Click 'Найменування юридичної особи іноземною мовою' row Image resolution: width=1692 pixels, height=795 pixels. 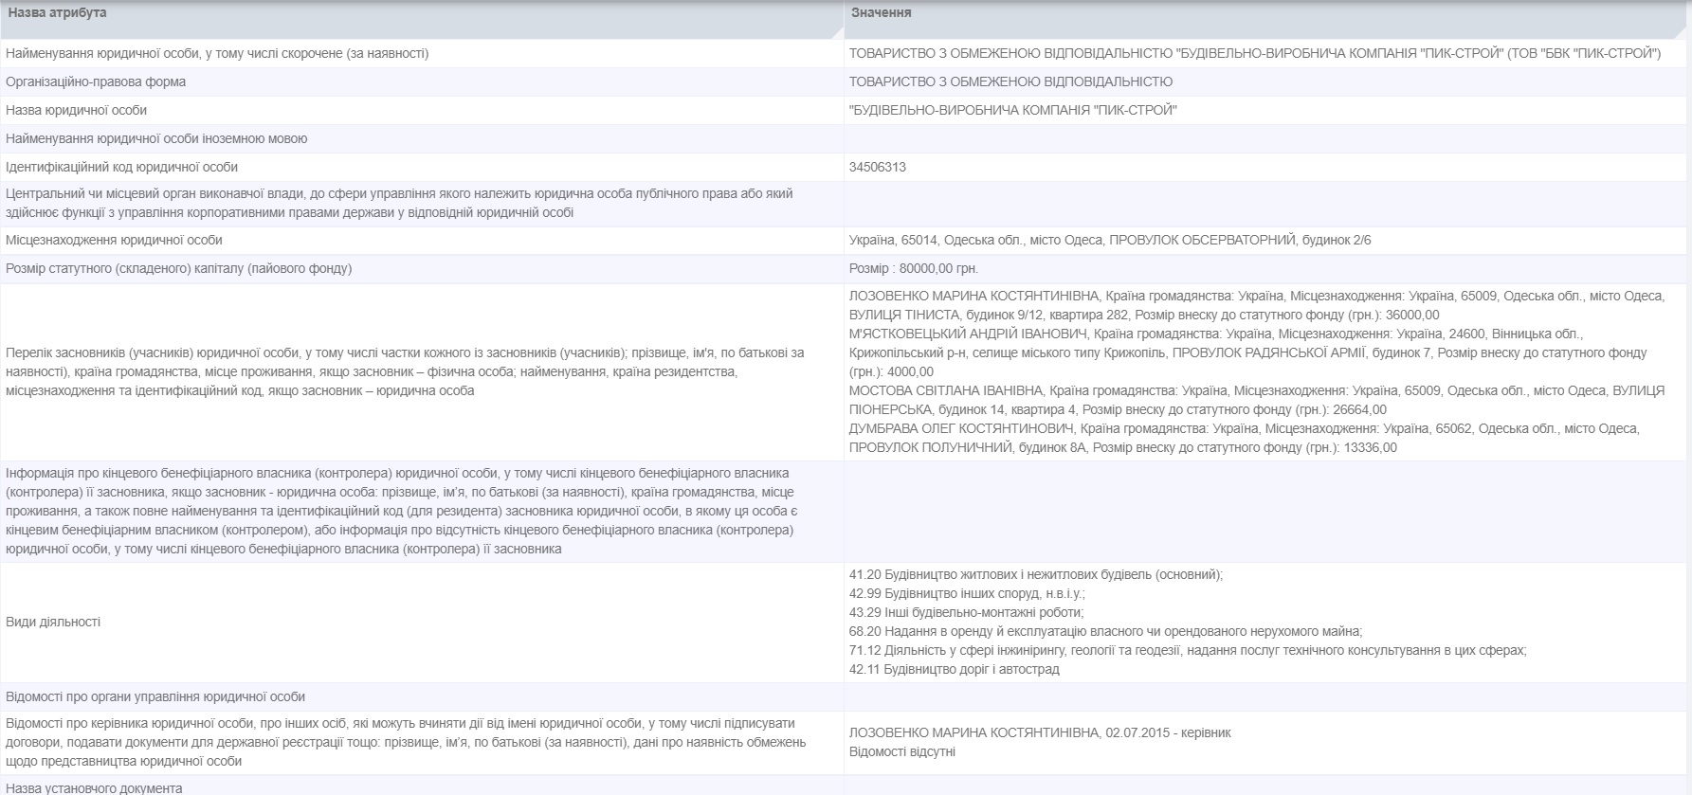pos(156,139)
